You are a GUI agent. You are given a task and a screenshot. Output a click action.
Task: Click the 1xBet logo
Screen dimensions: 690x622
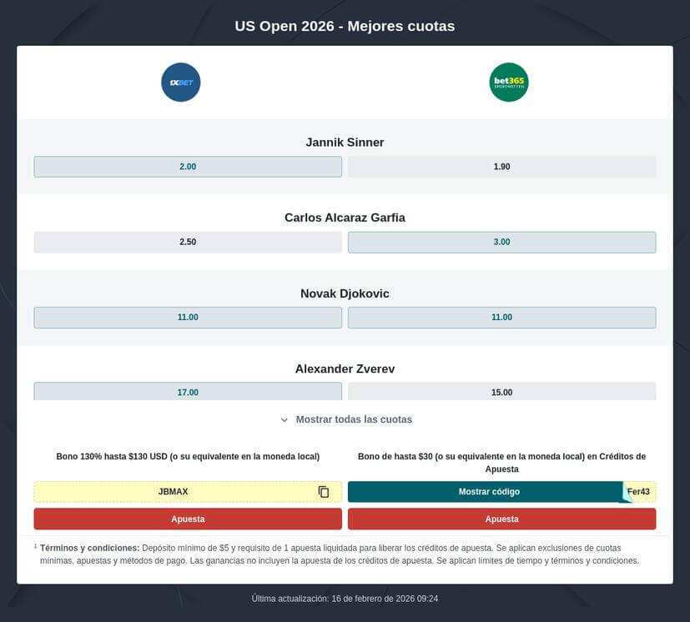pyautogui.click(x=180, y=82)
